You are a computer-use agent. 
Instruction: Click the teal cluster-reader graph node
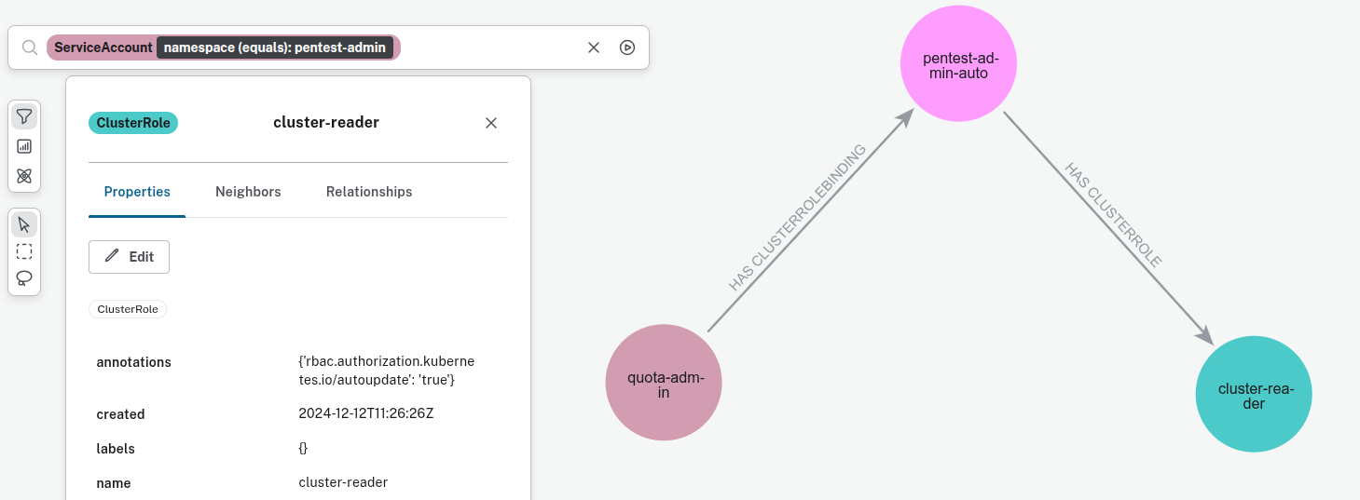1254,394
